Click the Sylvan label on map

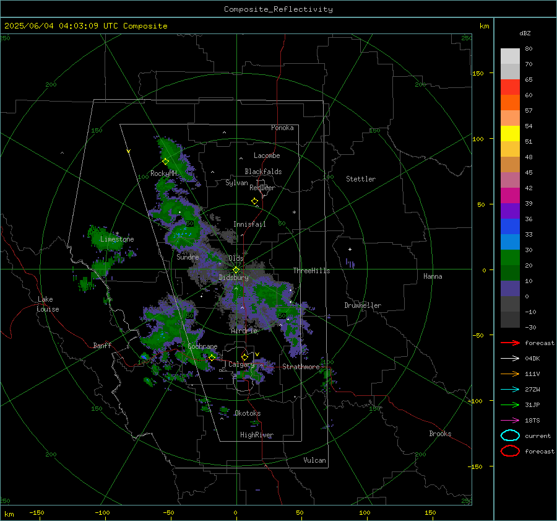[x=236, y=183]
